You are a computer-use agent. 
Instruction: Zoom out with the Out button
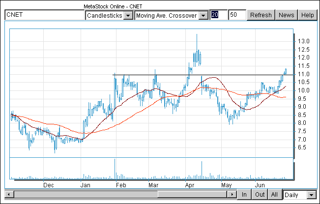(260, 195)
